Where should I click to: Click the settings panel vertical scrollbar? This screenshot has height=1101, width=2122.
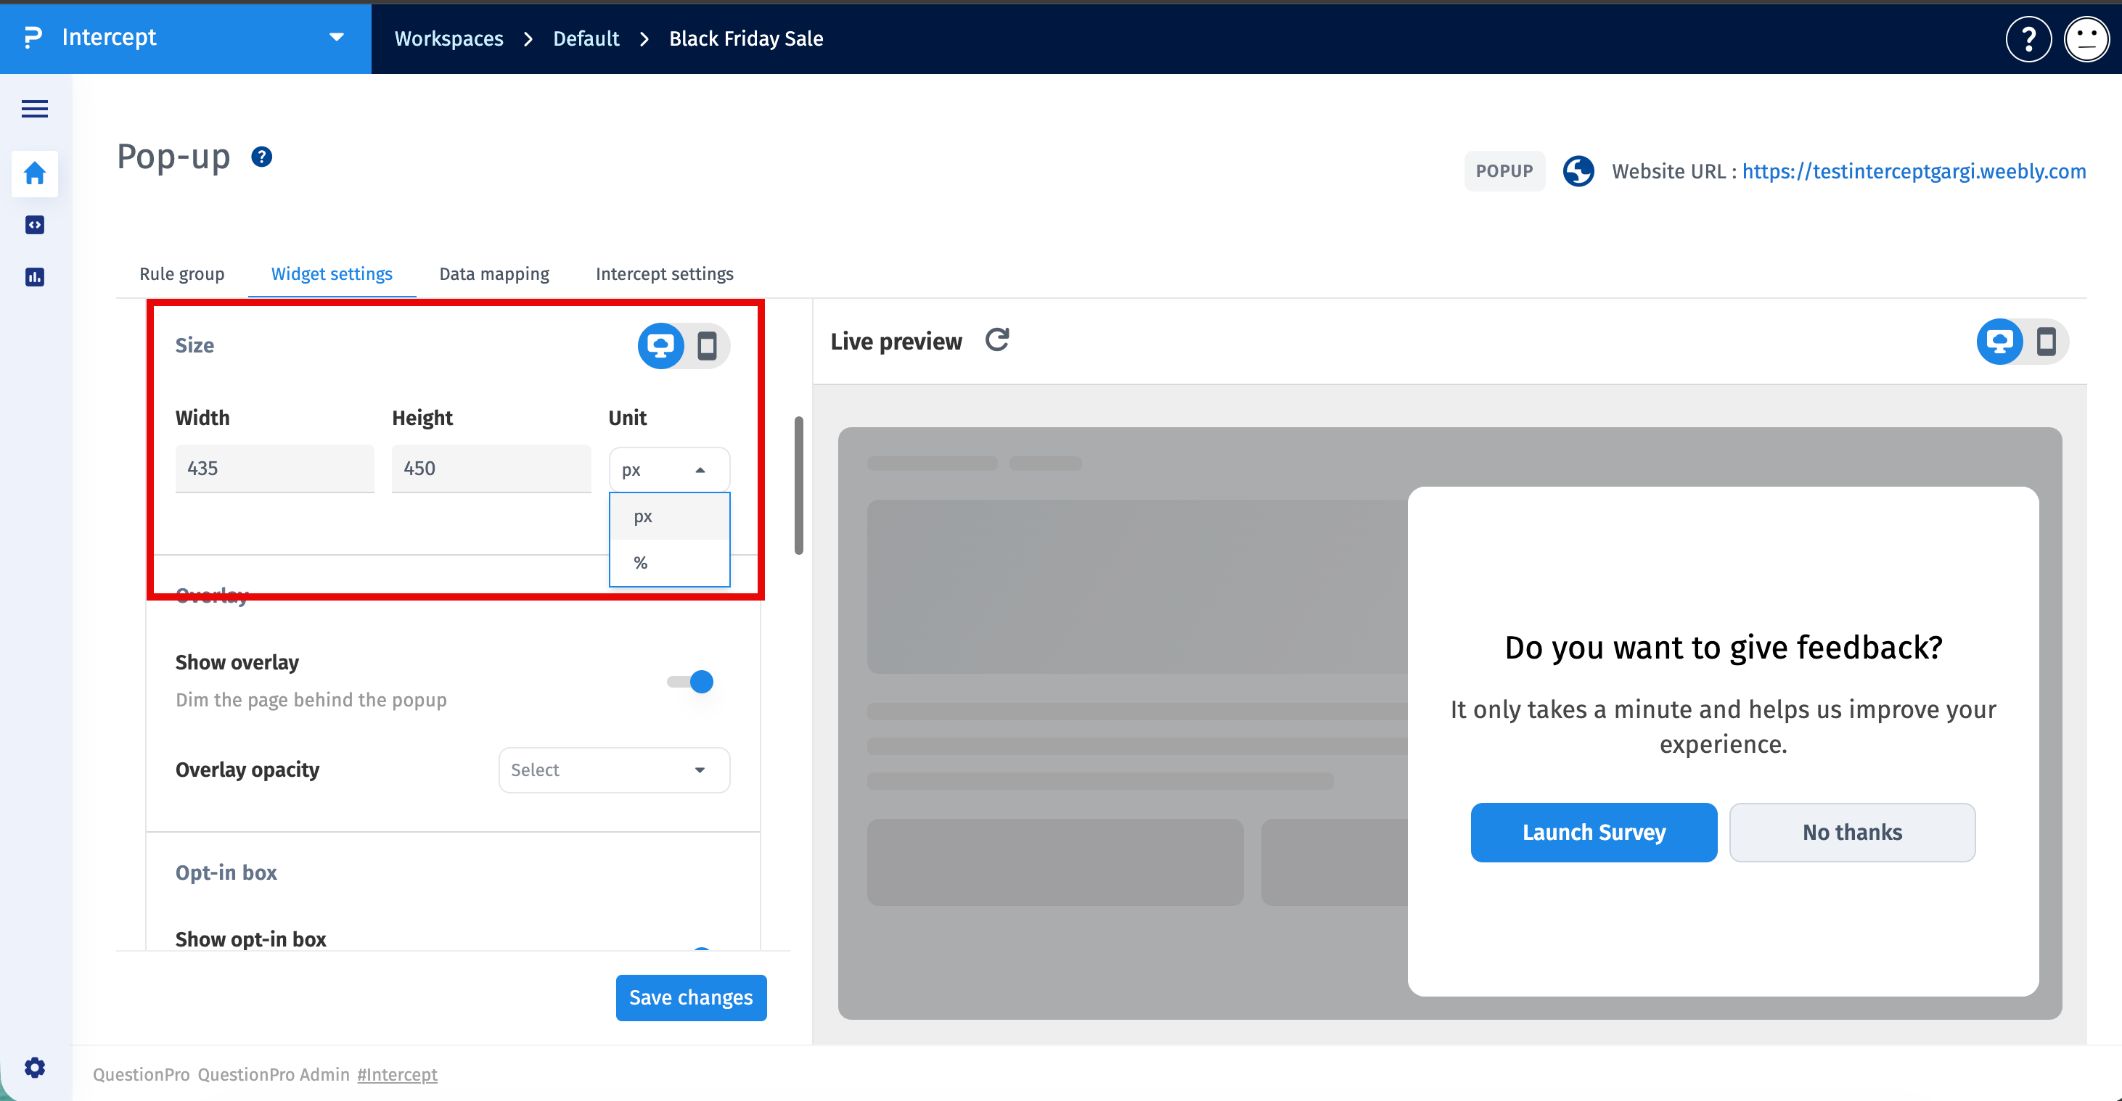click(798, 486)
